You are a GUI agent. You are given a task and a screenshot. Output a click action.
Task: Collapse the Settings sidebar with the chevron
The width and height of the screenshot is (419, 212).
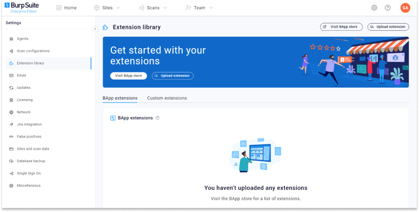(95, 29)
